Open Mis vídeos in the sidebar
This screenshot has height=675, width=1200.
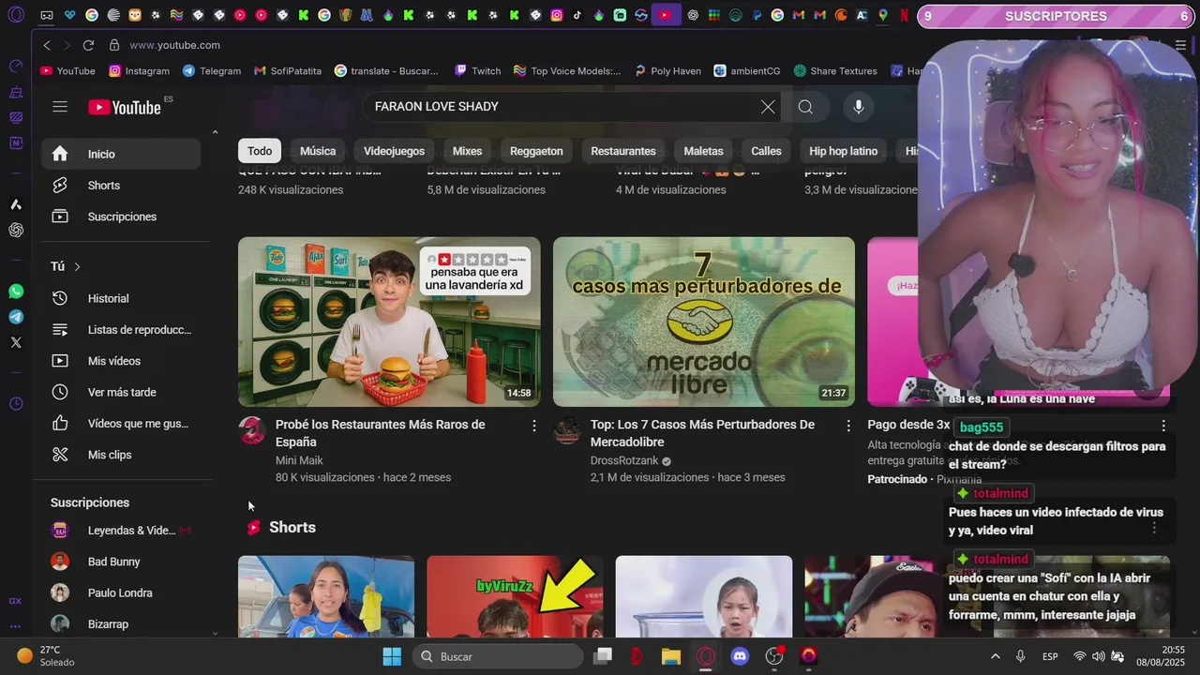coord(121,361)
